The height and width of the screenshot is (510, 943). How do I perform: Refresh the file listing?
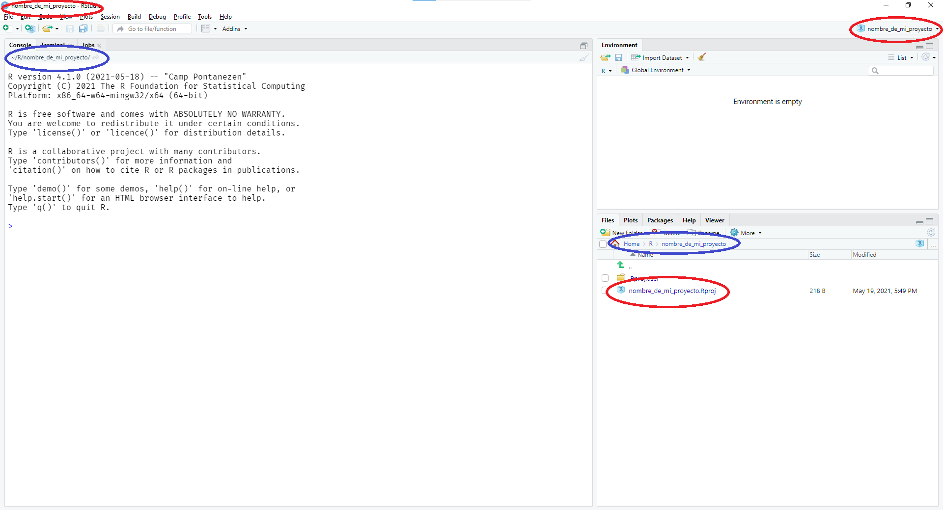[931, 233]
